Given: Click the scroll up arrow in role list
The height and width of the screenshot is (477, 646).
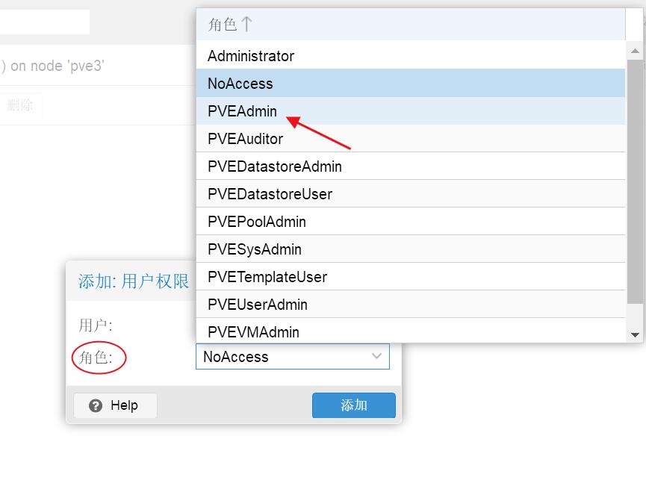Looking at the screenshot, I should tap(635, 51).
